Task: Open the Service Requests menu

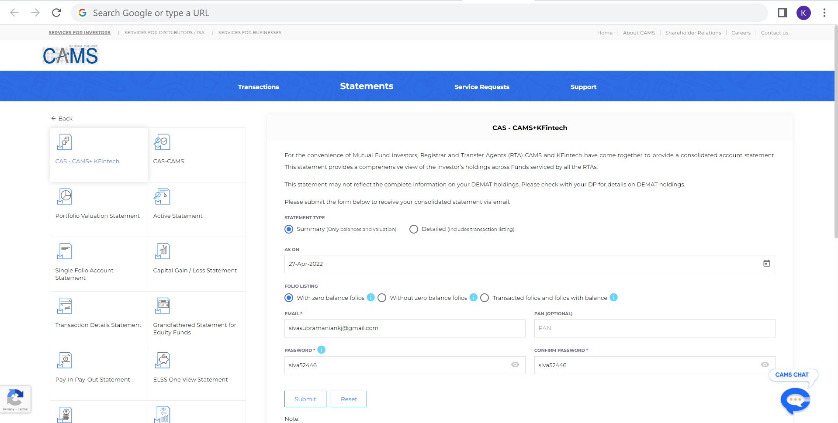Action: 482,87
